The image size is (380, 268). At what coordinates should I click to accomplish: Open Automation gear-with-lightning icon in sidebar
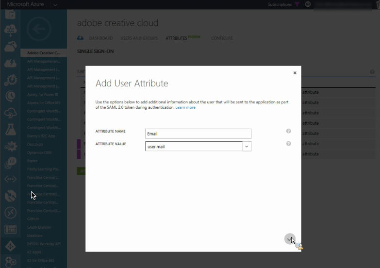10,80
